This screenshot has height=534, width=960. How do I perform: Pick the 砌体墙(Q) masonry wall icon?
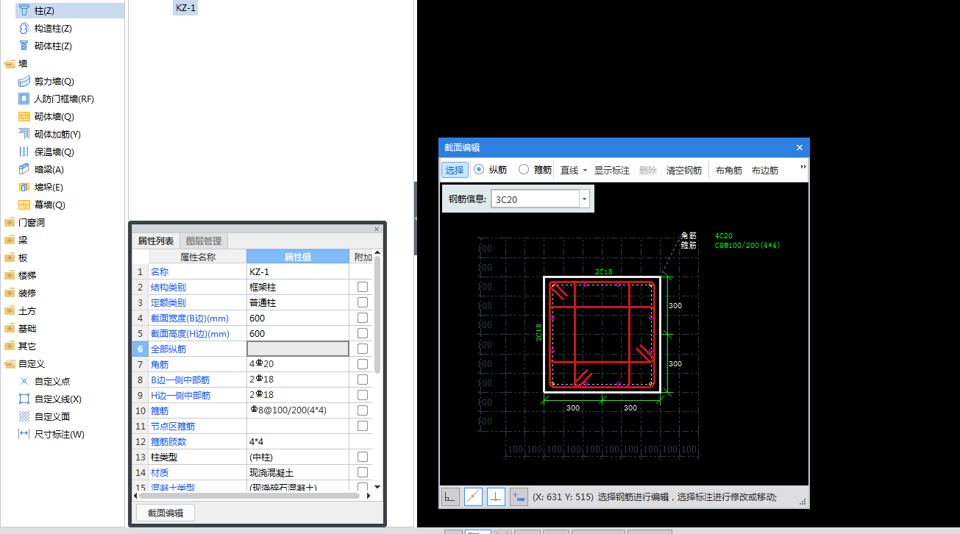24,116
